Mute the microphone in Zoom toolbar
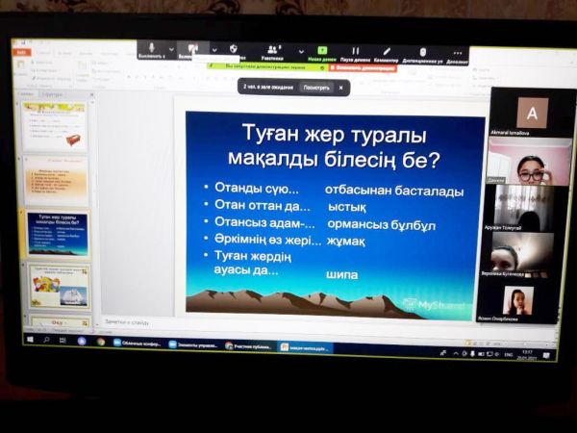Screen dimensions: 577x433 point(152,49)
